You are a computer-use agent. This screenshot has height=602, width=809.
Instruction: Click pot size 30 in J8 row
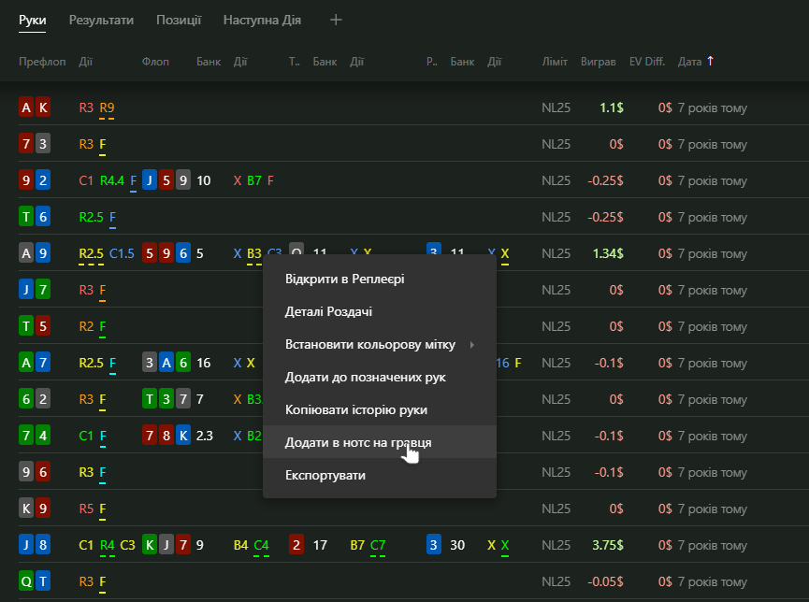point(457,545)
